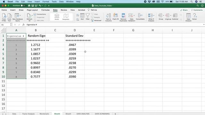The width and height of the screenshot is (205, 115).
Task: Click the From Text icon
Action: pos(9,17)
